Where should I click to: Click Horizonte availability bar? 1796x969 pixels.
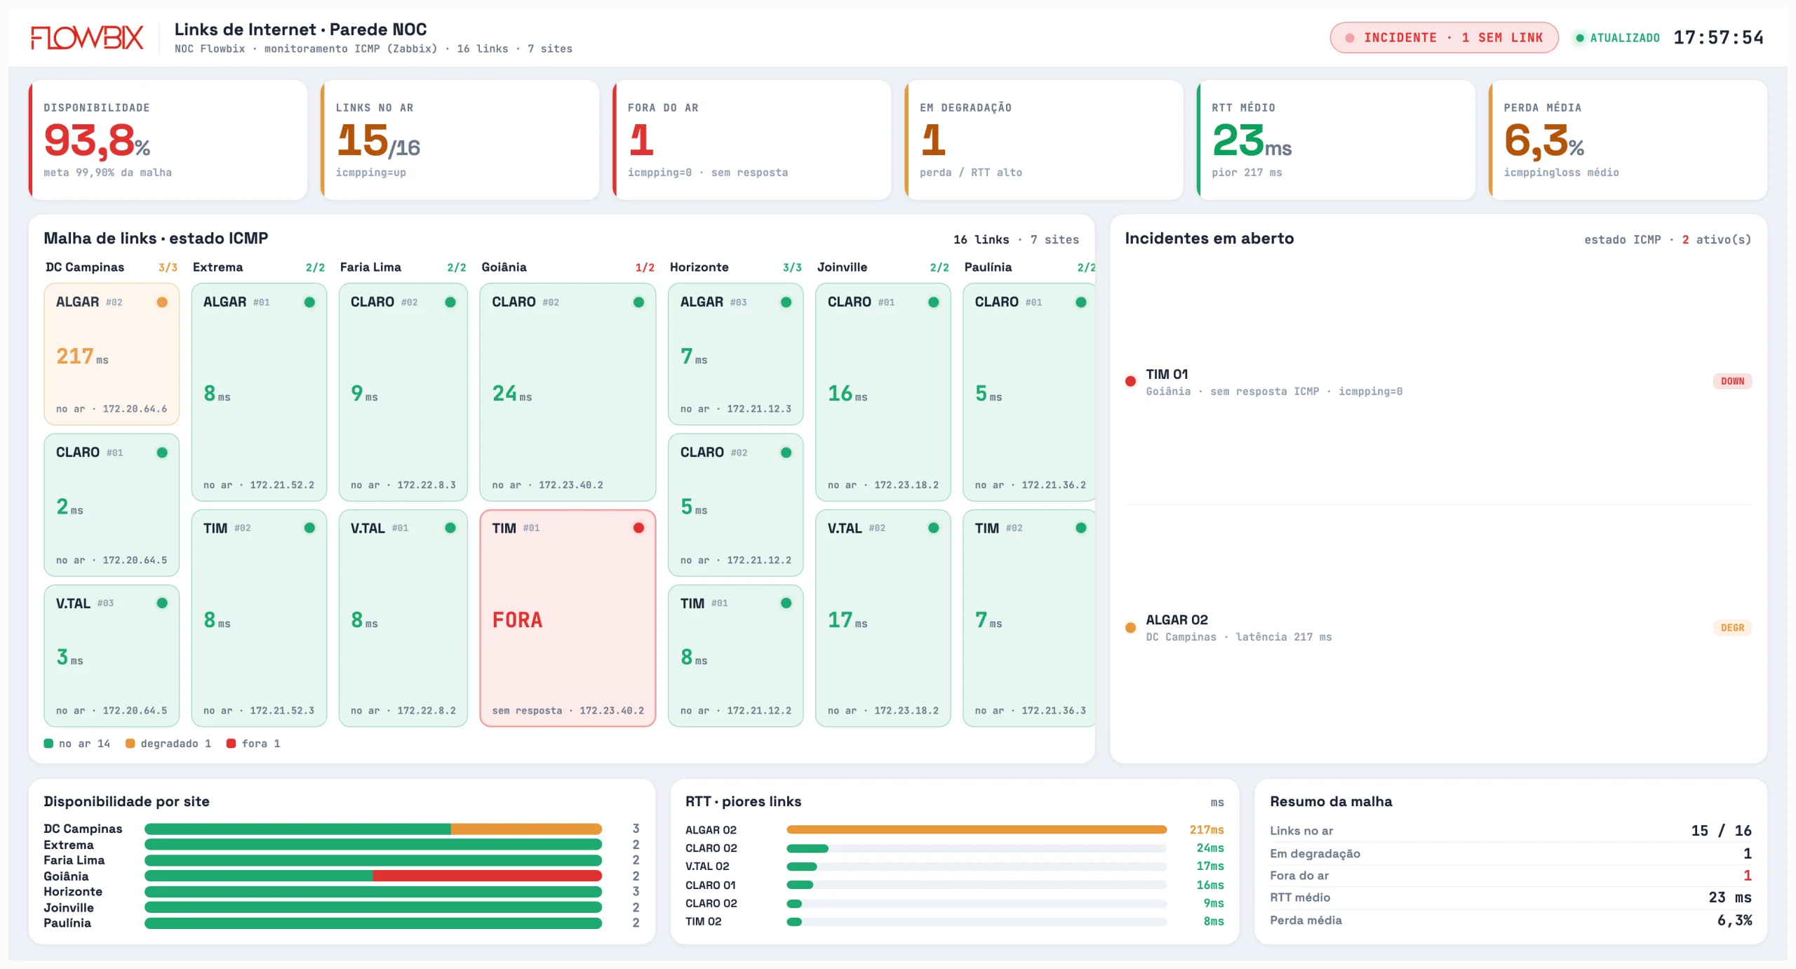373,892
